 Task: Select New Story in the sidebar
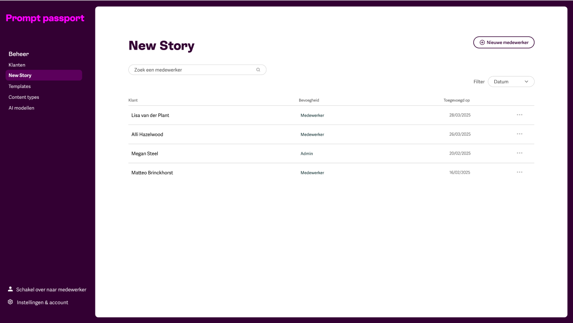(x=20, y=75)
